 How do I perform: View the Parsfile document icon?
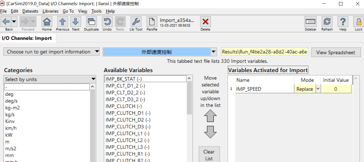click(152, 22)
